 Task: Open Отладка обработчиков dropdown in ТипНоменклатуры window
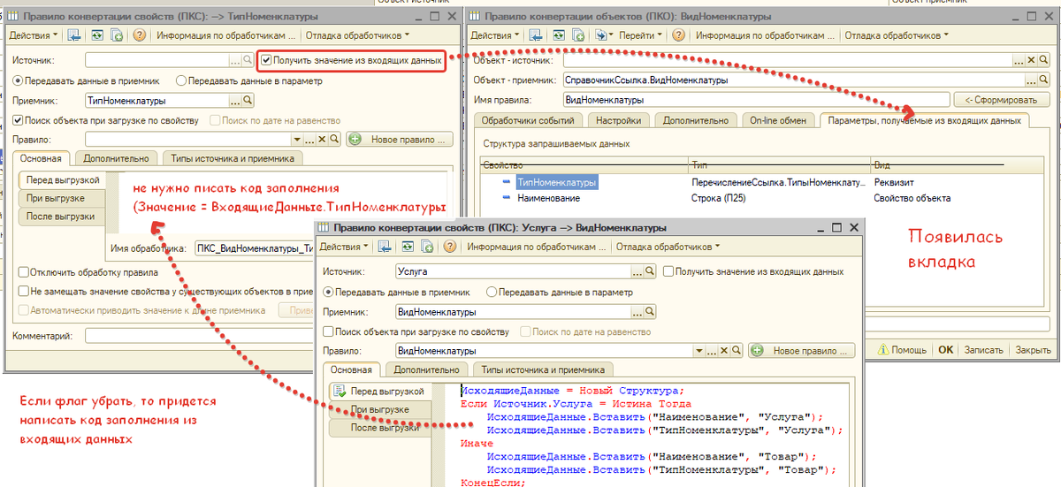point(358,35)
